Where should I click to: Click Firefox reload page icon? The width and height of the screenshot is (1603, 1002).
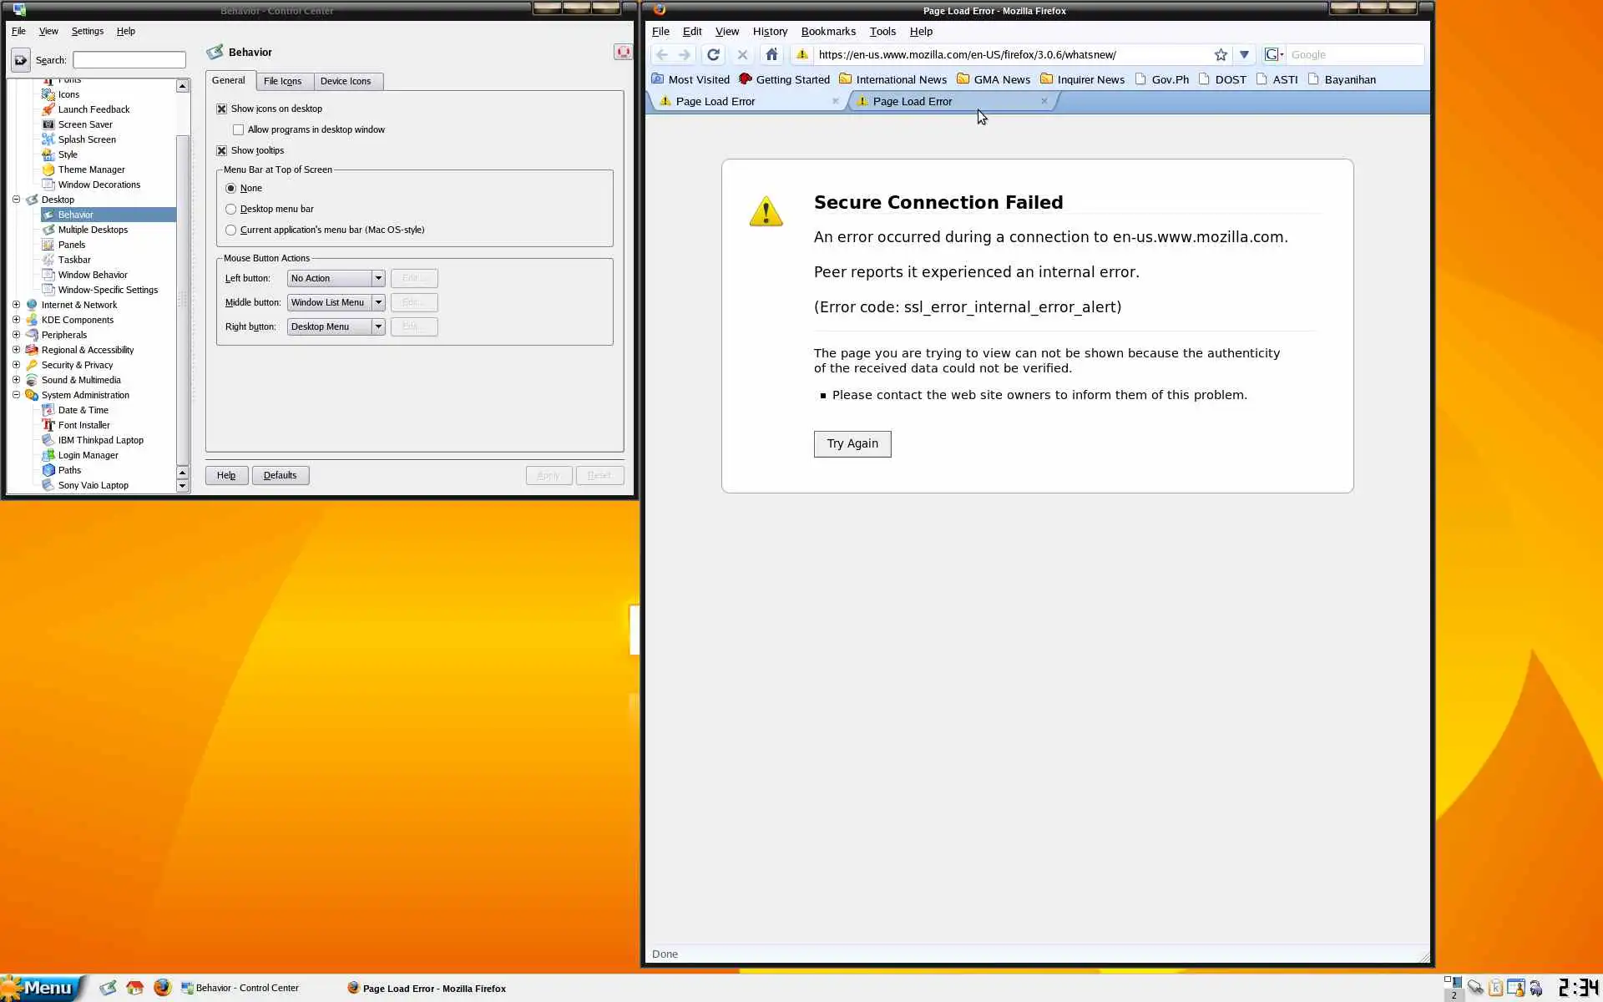(x=713, y=55)
